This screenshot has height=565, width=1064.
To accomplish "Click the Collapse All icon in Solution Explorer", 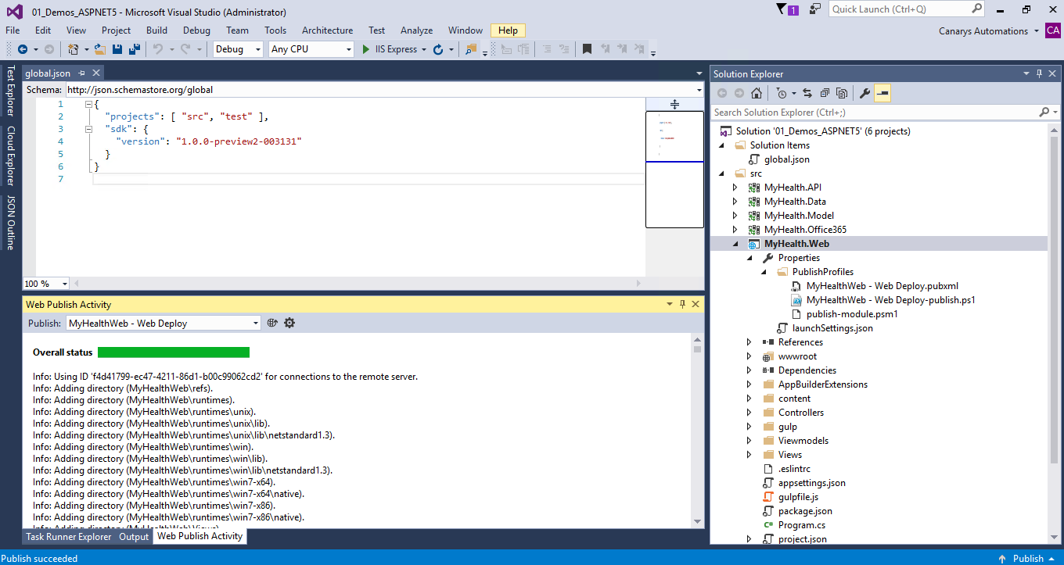I will point(825,93).
